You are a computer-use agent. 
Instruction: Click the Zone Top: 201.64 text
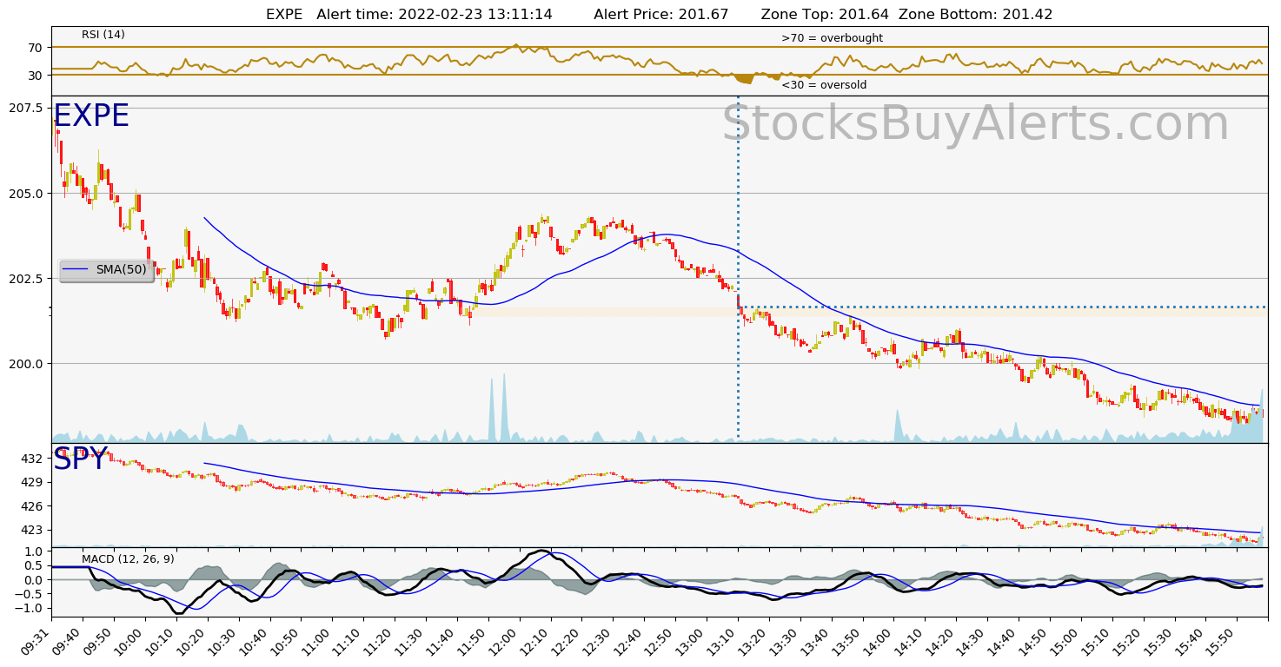point(825,15)
